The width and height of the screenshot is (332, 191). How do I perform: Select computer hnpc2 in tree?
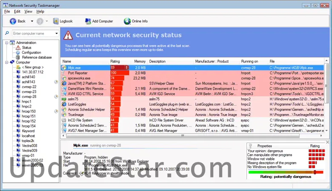26,106
